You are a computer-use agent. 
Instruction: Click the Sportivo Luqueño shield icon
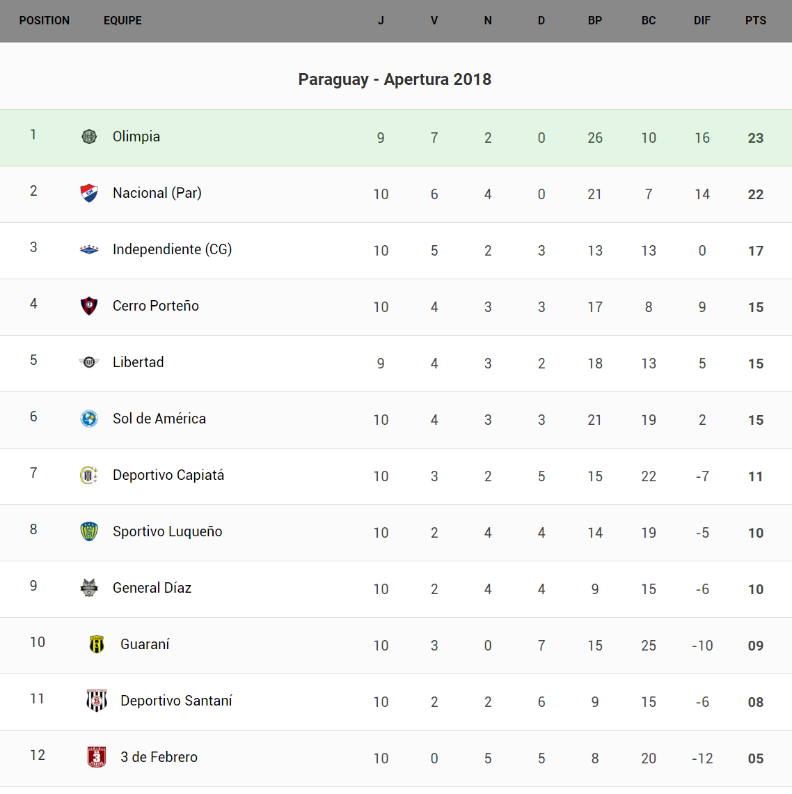89,531
